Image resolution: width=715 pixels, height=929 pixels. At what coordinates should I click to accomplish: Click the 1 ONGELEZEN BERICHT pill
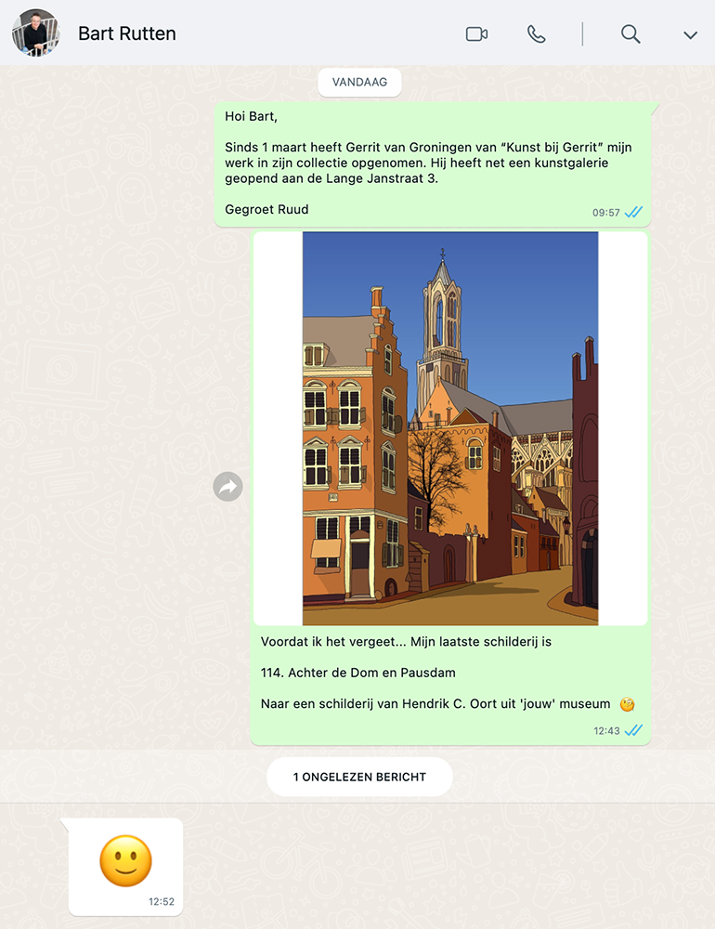tap(359, 777)
